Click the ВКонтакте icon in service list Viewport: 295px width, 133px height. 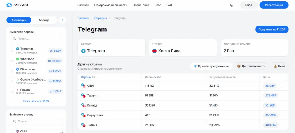coord(18,69)
